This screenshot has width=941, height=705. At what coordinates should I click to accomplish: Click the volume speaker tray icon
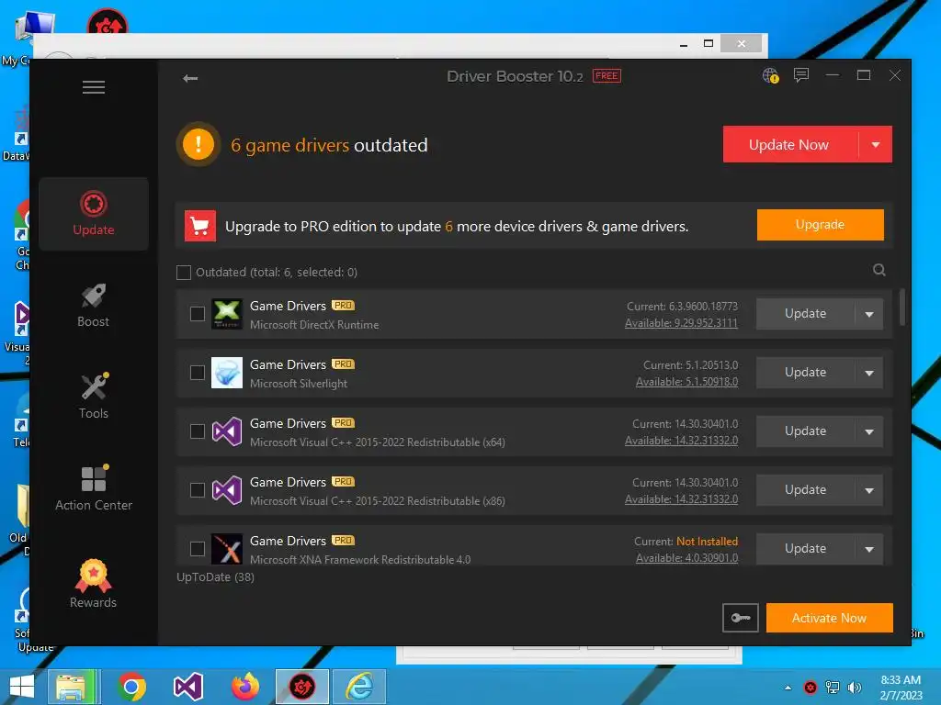[x=855, y=688]
